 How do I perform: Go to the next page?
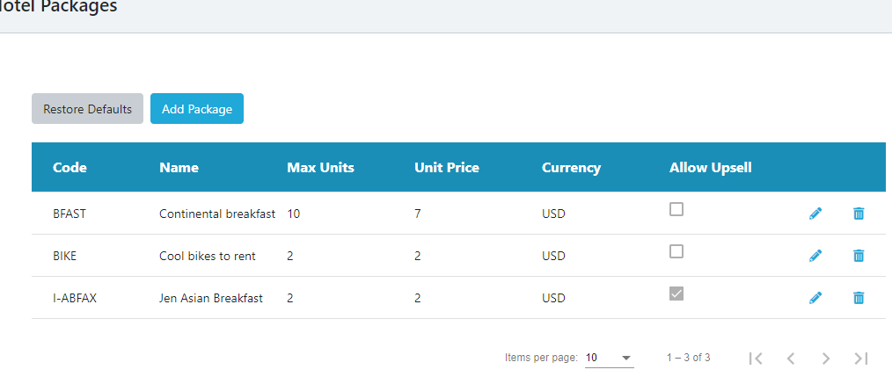[x=826, y=358]
